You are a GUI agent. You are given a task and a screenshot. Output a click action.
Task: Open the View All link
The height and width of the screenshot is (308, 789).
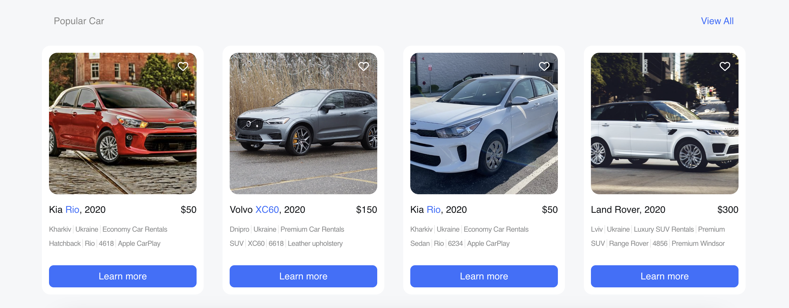(x=717, y=21)
